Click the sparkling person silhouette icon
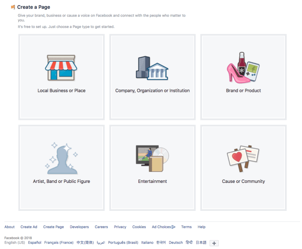The width and height of the screenshot is (302, 249). point(61,159)
